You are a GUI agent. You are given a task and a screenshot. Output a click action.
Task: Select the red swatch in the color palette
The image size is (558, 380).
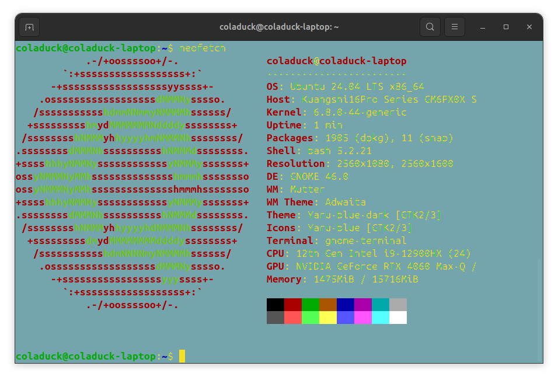coord(293,304)
